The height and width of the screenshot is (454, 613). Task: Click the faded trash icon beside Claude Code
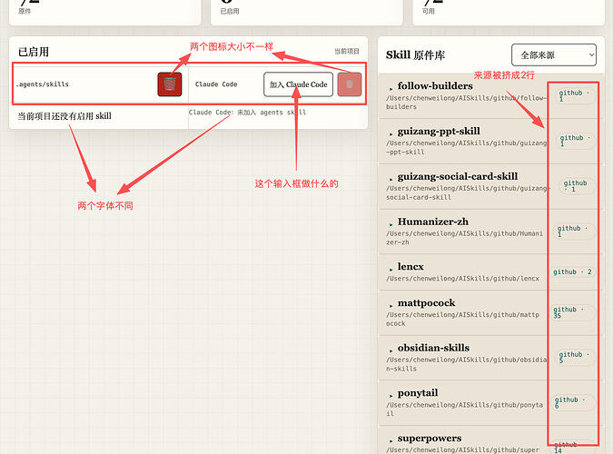point(350,84)
